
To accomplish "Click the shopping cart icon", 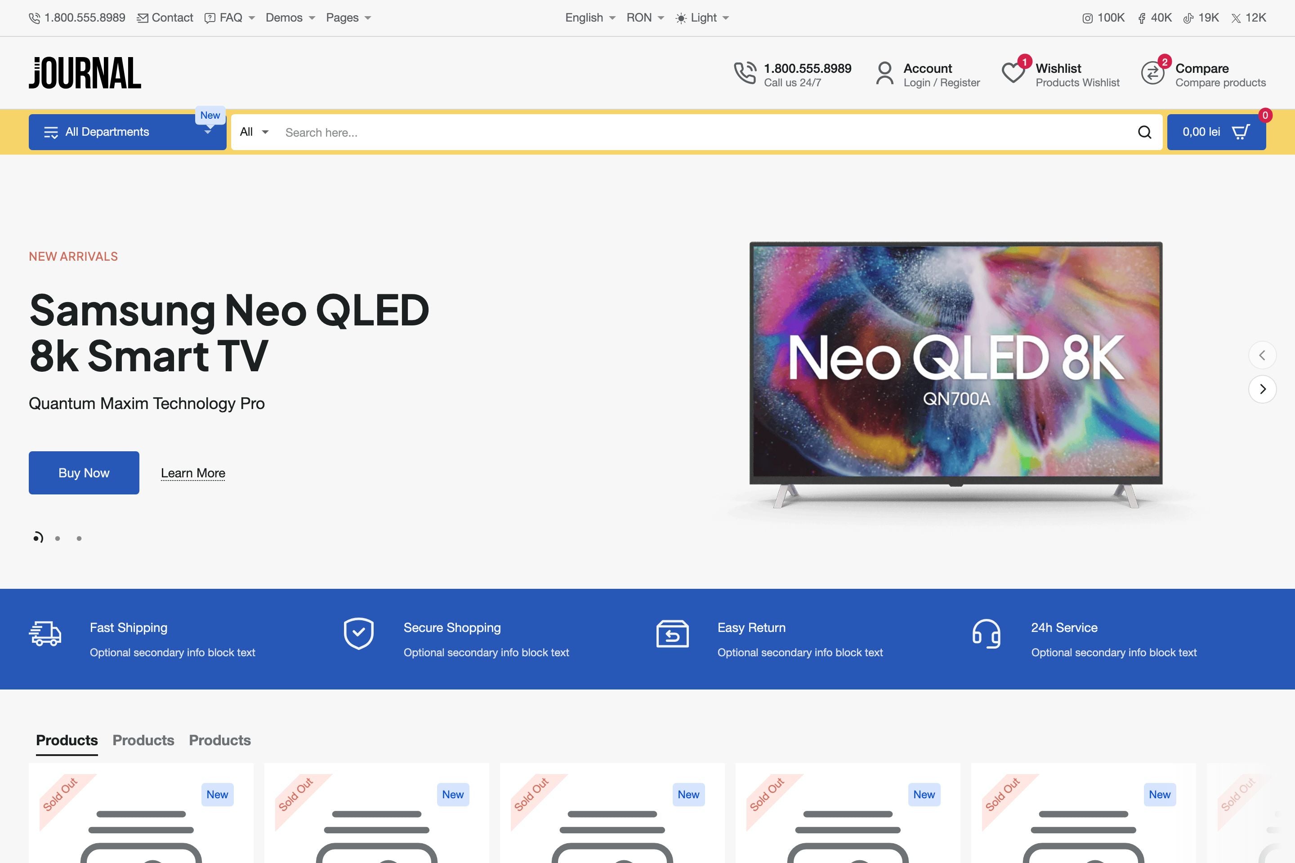I will (x=1241, y=132).
